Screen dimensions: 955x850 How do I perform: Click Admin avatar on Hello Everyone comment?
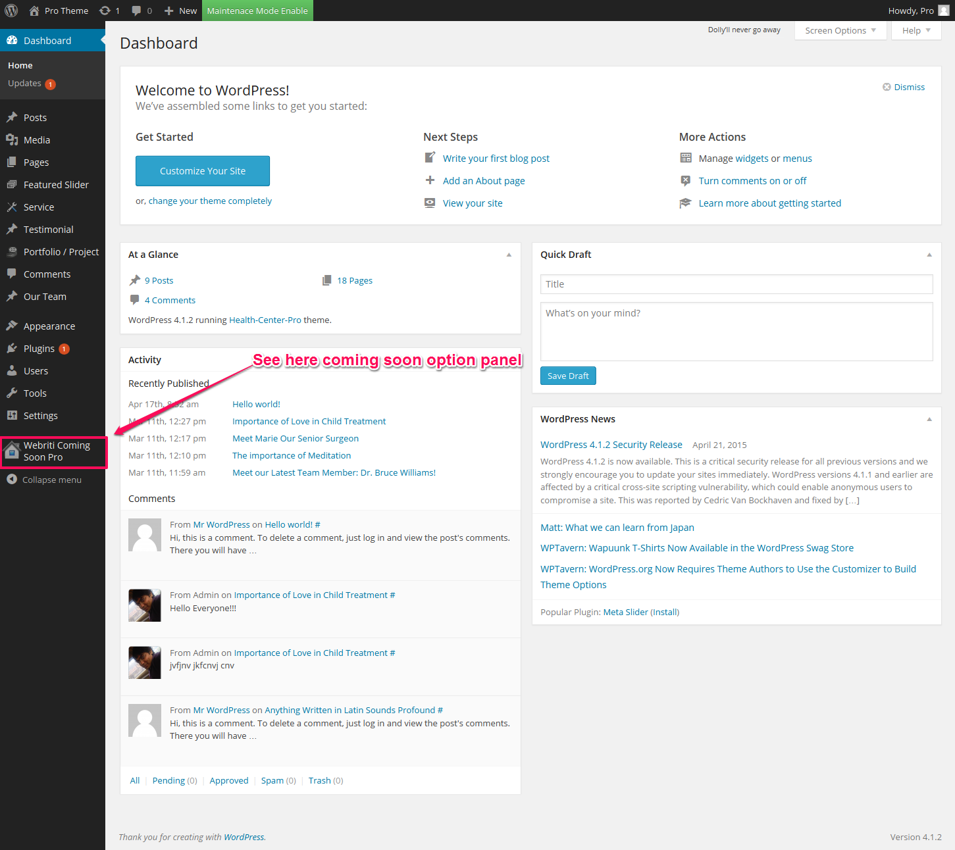(145, 605)
